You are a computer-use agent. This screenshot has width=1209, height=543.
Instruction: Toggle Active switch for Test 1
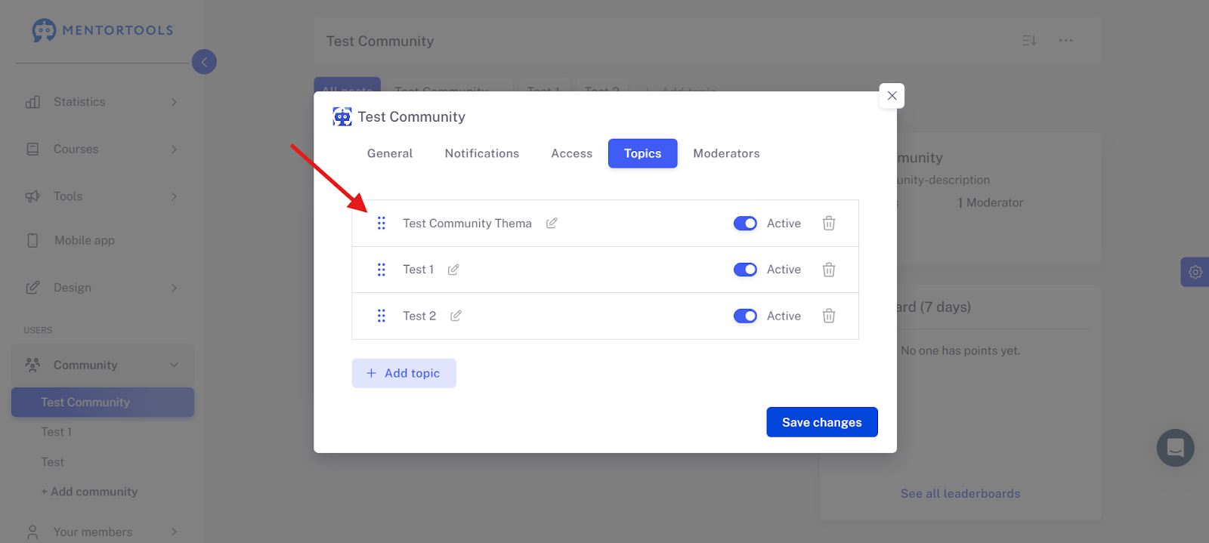pos(745,270)
